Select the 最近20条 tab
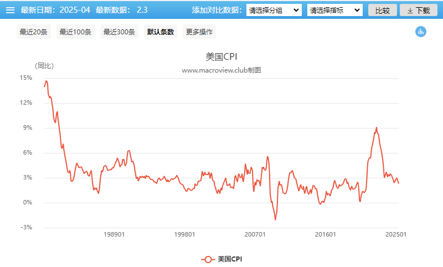This screenshot has height=267, width=443. (34, 32)
